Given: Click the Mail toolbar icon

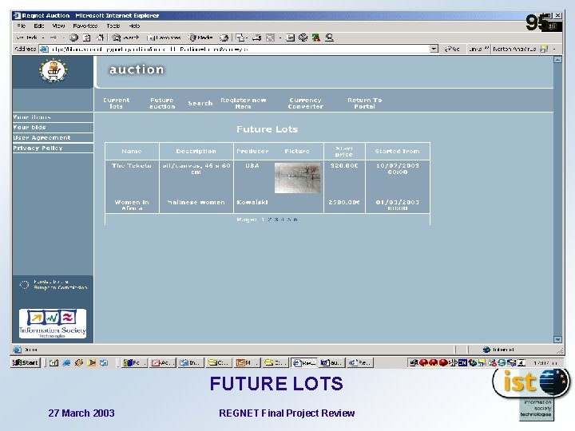Looking at the screenshot, I should 240,38.
